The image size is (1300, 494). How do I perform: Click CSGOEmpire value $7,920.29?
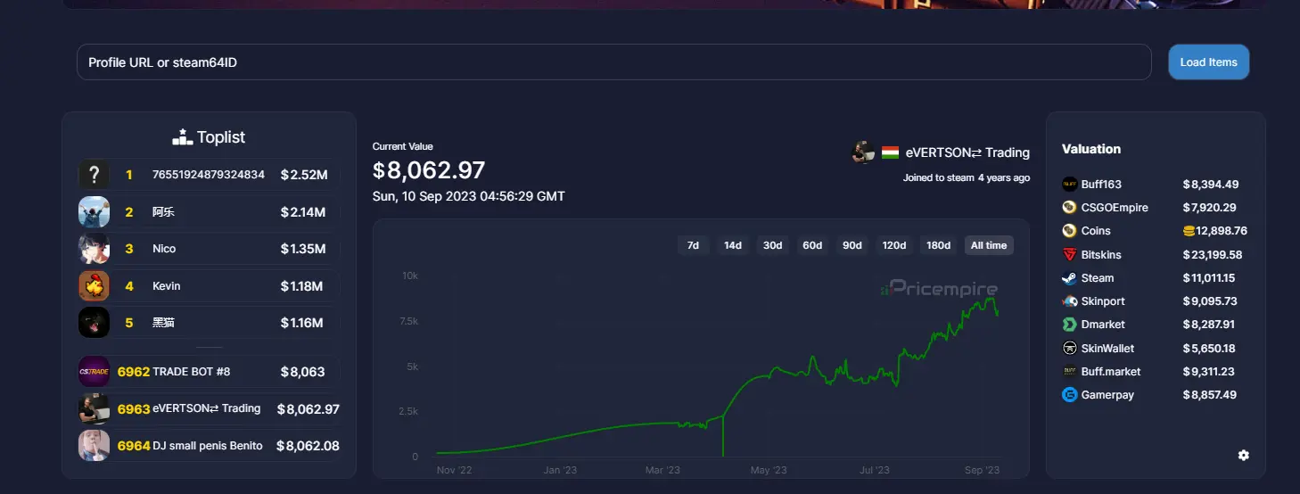[1209, 208]
